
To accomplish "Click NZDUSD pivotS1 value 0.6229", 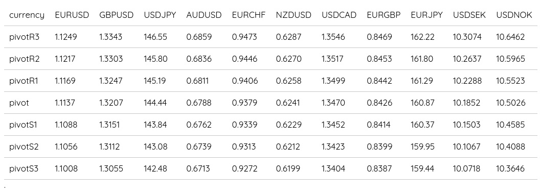I will click(288, 125).
